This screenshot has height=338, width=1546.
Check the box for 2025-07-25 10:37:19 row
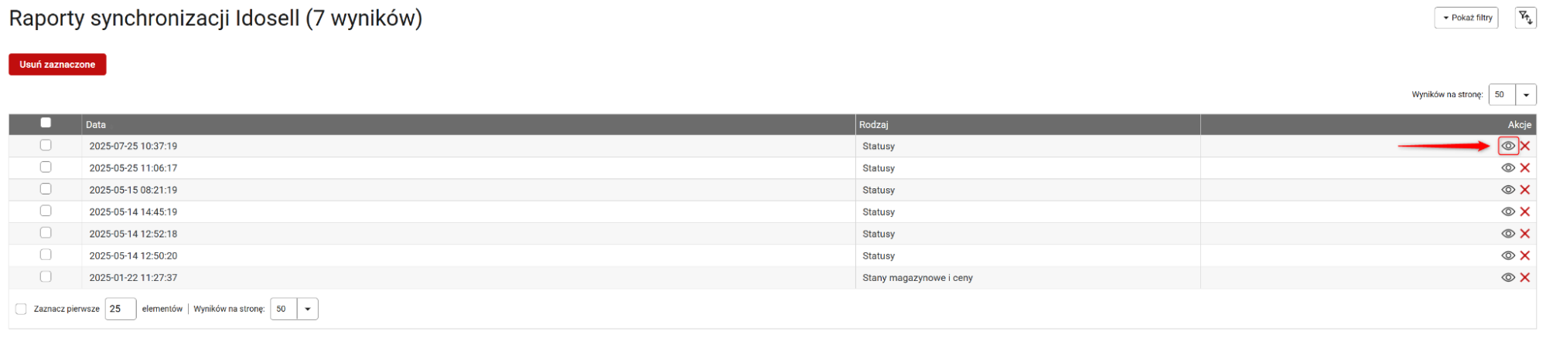point(46,145)
